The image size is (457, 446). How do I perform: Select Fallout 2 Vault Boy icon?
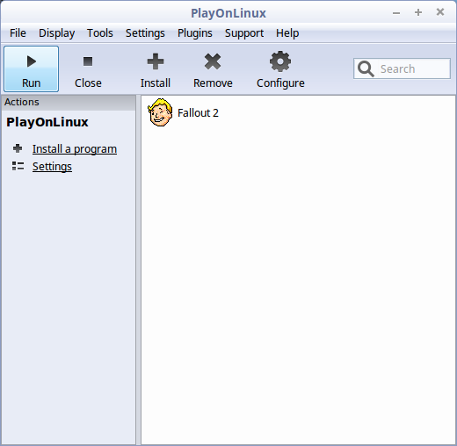coord(160,112)
